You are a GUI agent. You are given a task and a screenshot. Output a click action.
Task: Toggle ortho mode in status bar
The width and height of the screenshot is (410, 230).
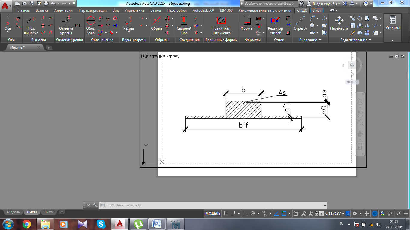tap(245, 214)
